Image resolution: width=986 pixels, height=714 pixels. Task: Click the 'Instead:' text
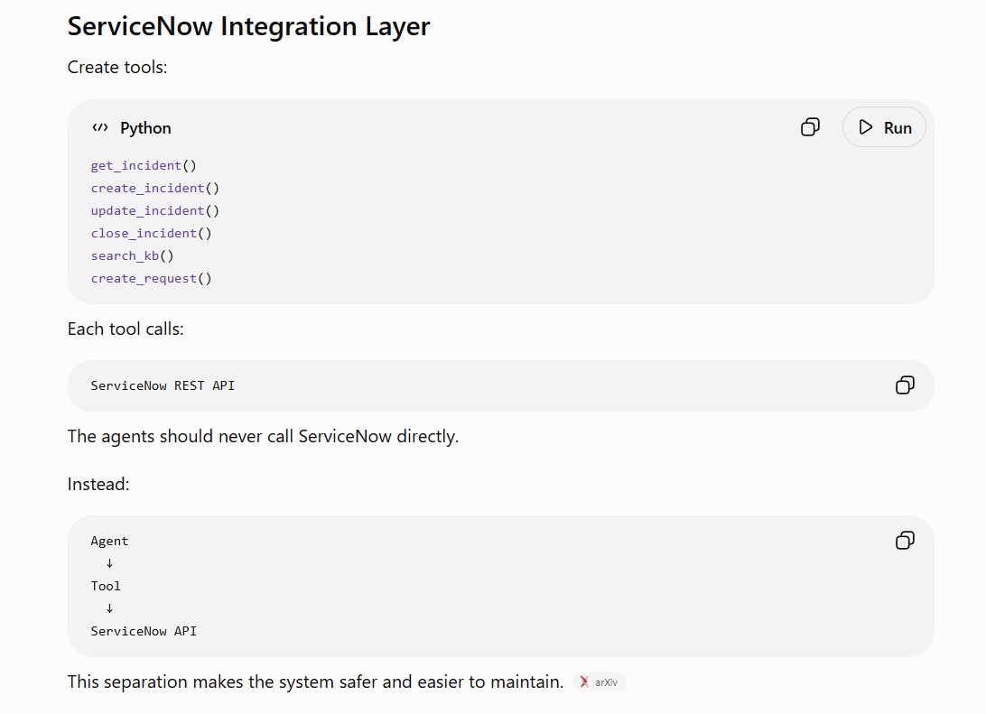pos(98,484)
